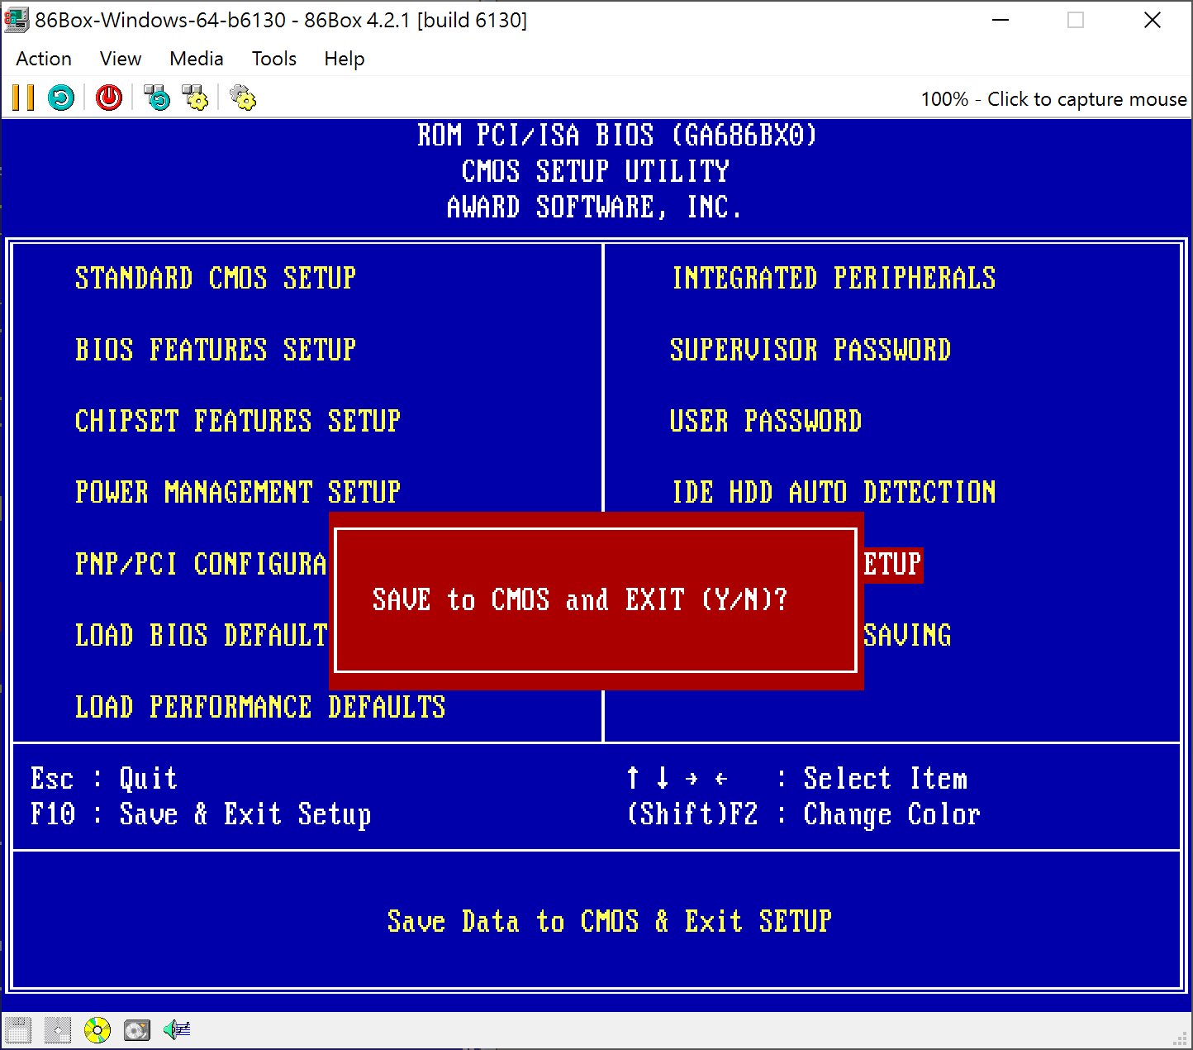Select BIOS FEATURES SETUP
This screenshot has height=1050, width=1193.
(216, 350)
